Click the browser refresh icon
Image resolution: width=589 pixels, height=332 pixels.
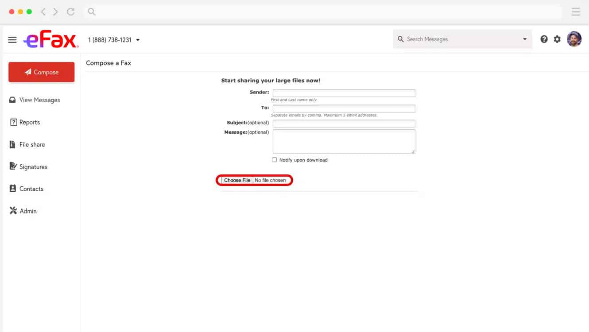tap(71, 12)
